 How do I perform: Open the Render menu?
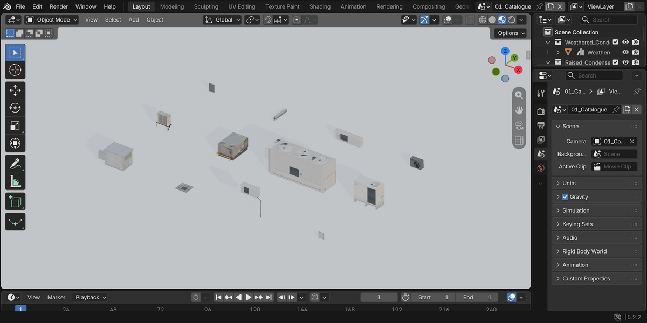(59, 6)
